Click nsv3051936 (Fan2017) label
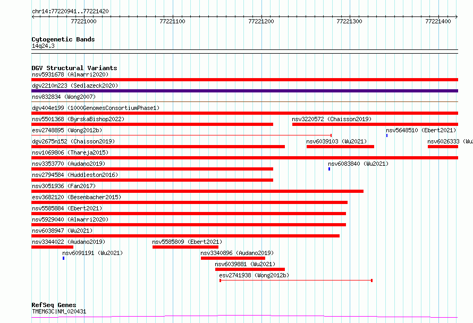The height and width of the screenshot is (323, 473). click(64, 186)
